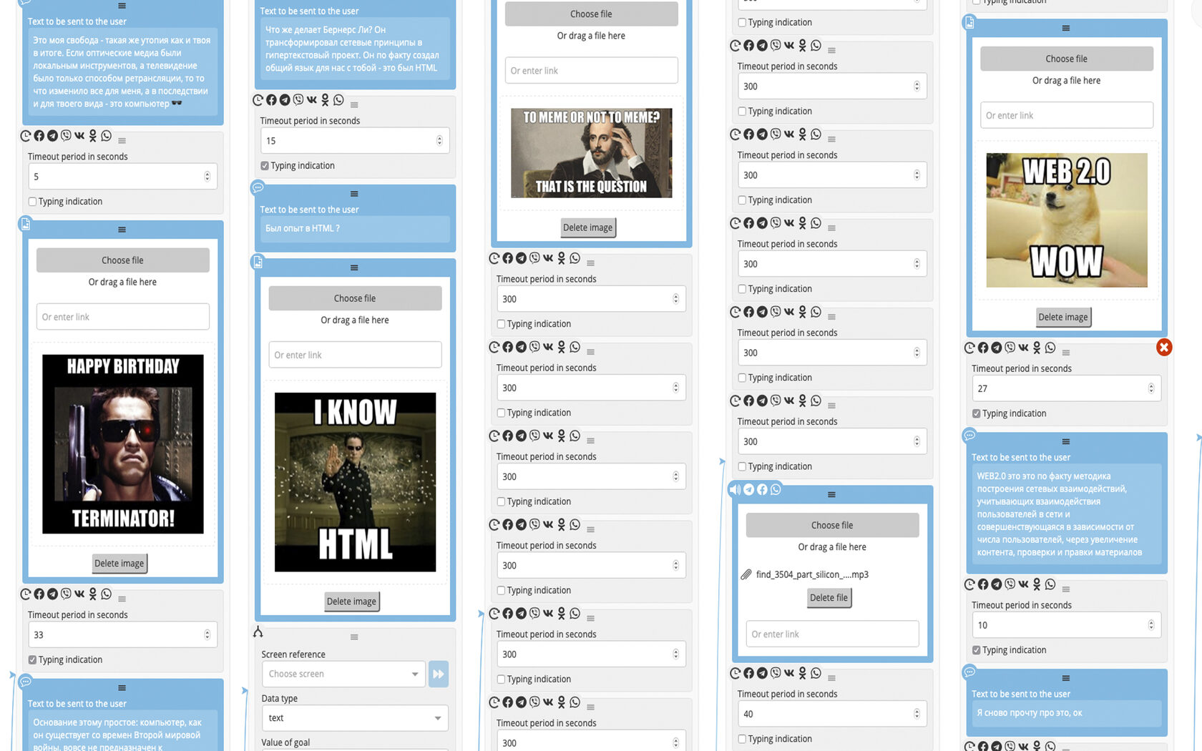The height and width of the screenshot is (751, 1202).
Task: Click the stepper arrows on the 10-second timeout
Action: [x=1150, y=625]
